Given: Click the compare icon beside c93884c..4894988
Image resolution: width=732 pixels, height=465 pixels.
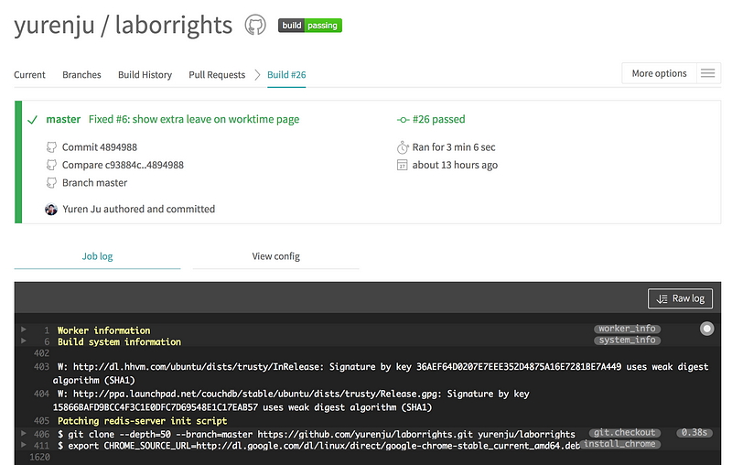Looking at the screenshot, I should [51, 165].
